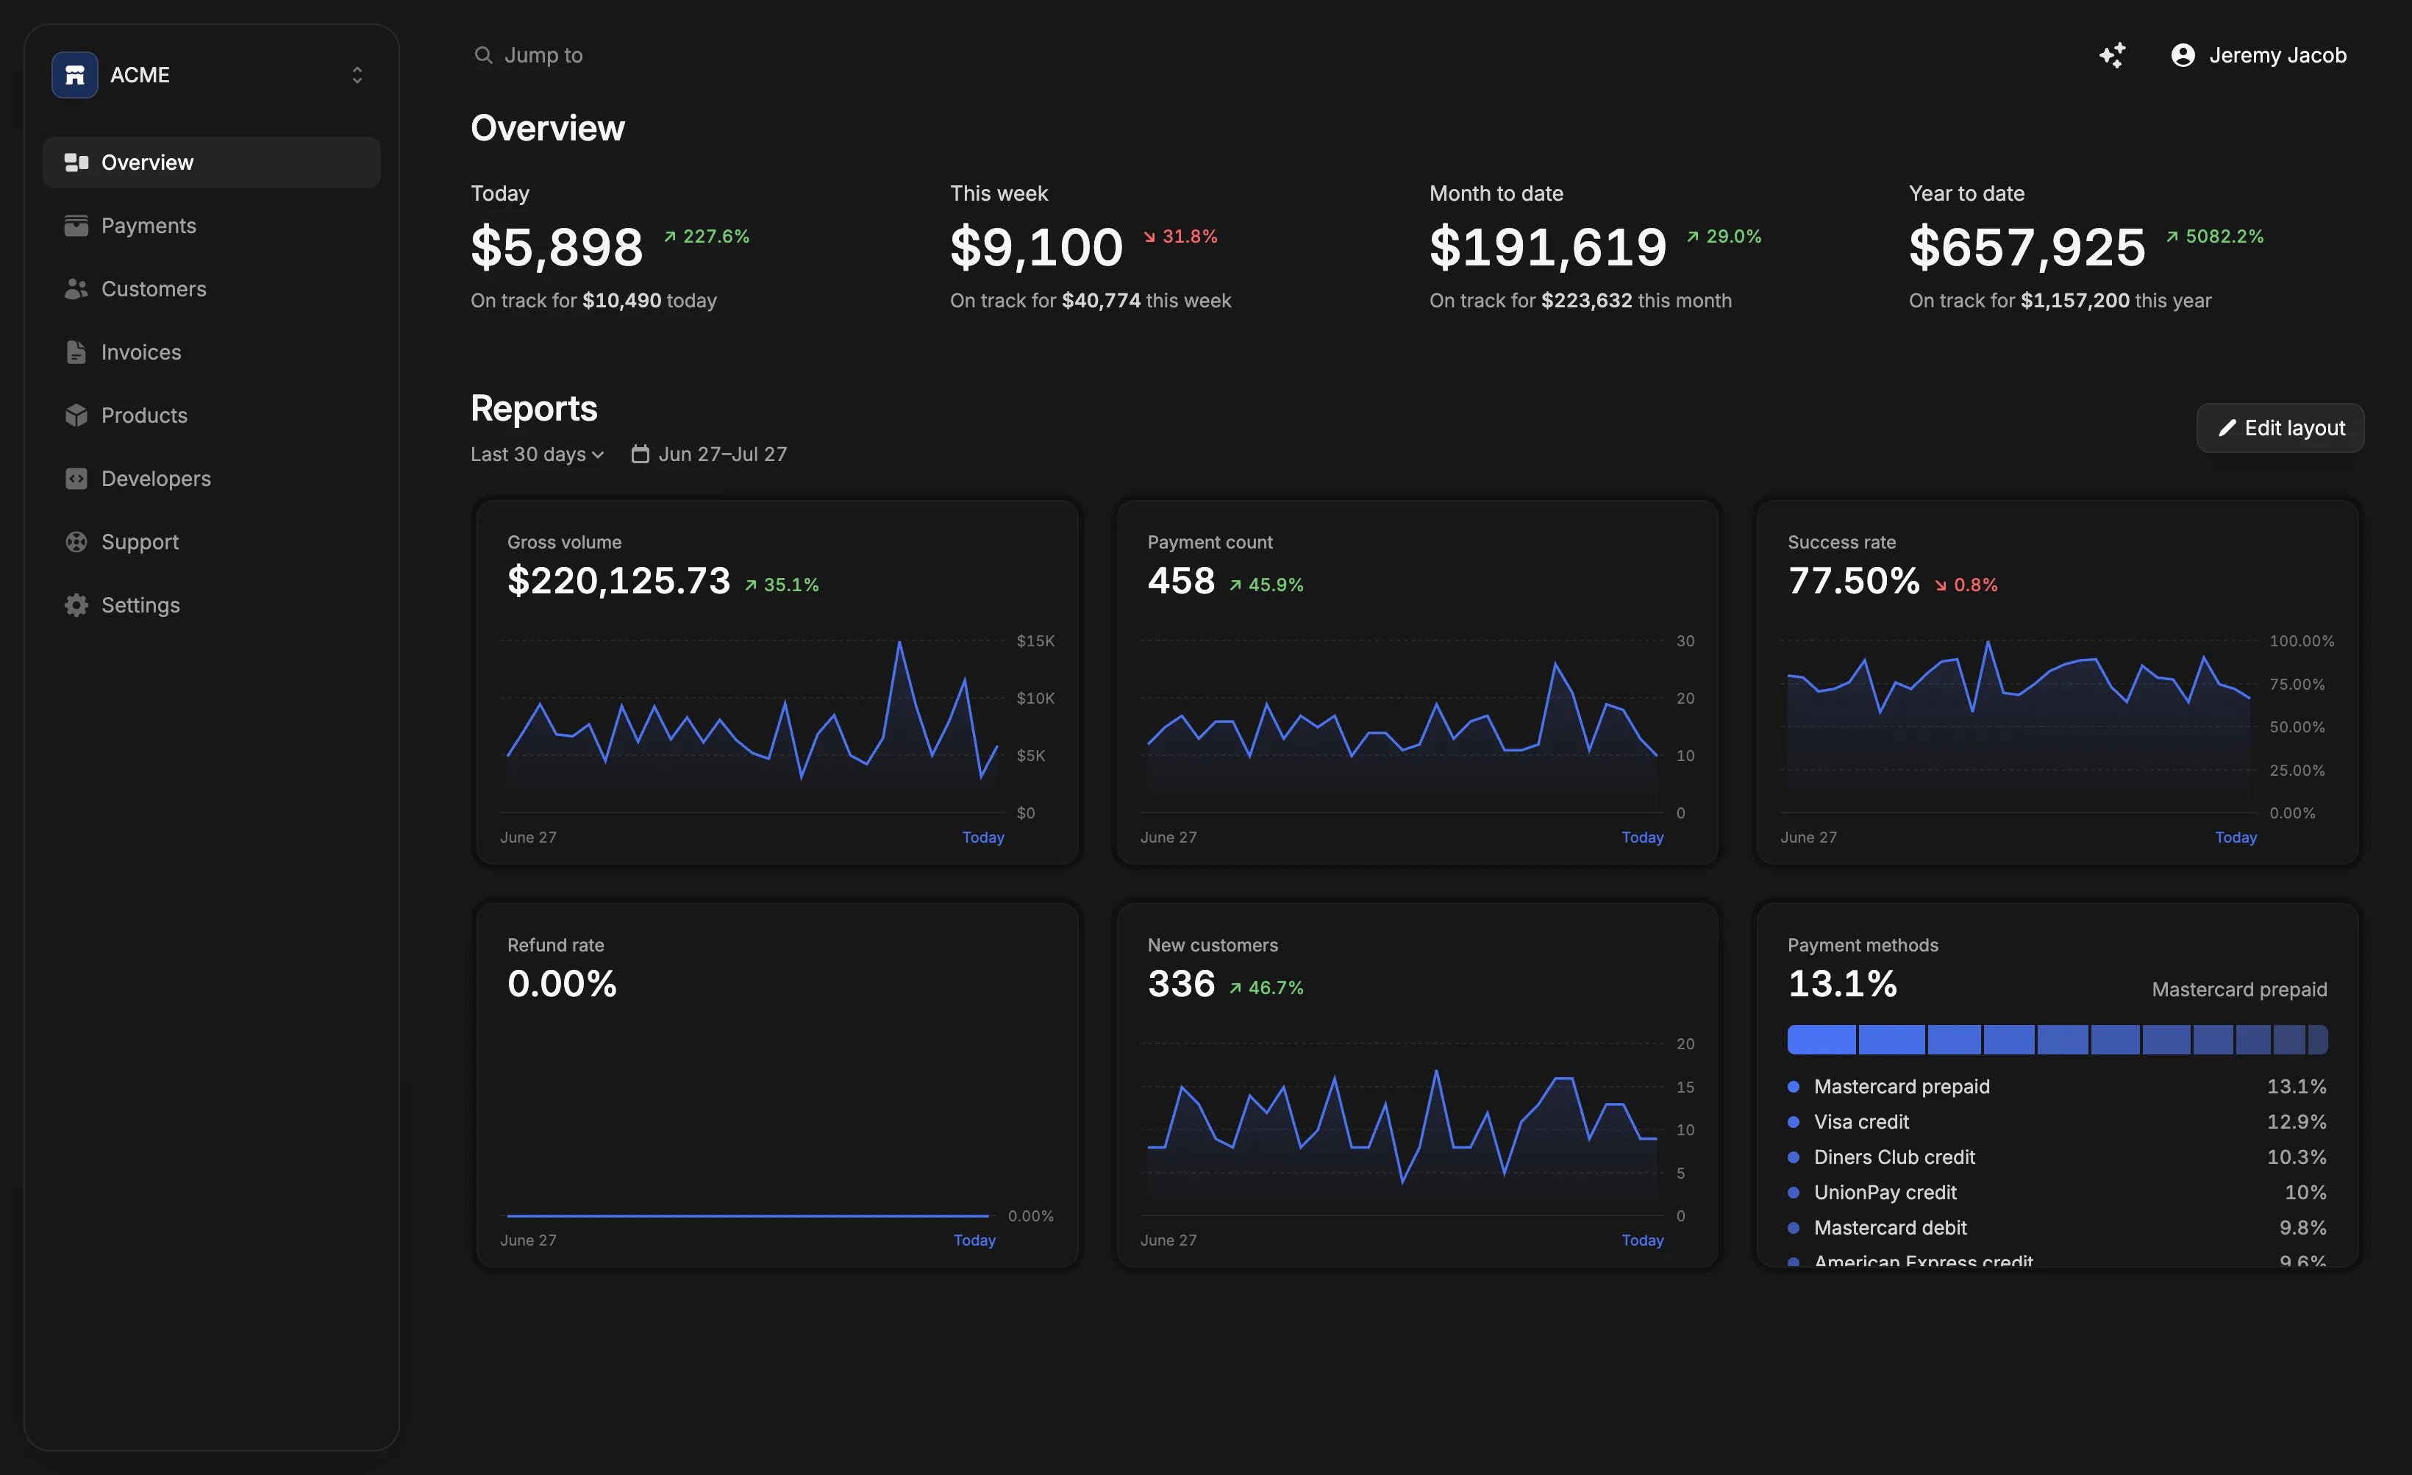Click the 31.8% down-trend arrow icon
Screen dimensions: 2412x1475
click(x=1150, y=237)
